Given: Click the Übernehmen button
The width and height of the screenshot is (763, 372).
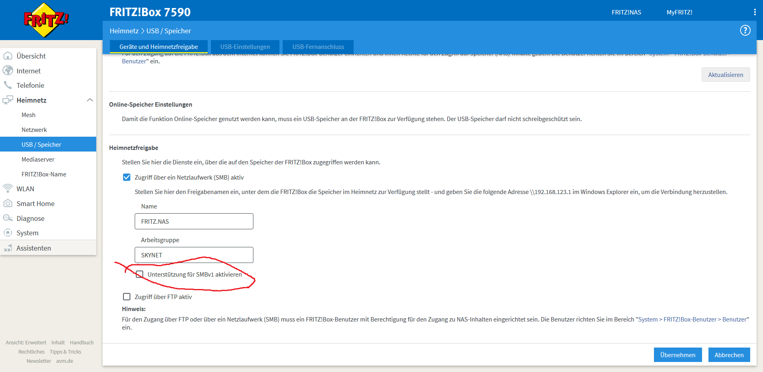Looking at the screenshot, I should point(678,355).
